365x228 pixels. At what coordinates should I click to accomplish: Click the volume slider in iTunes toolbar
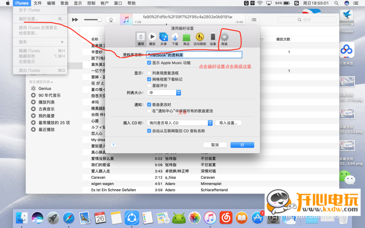(x=92, y=20)
